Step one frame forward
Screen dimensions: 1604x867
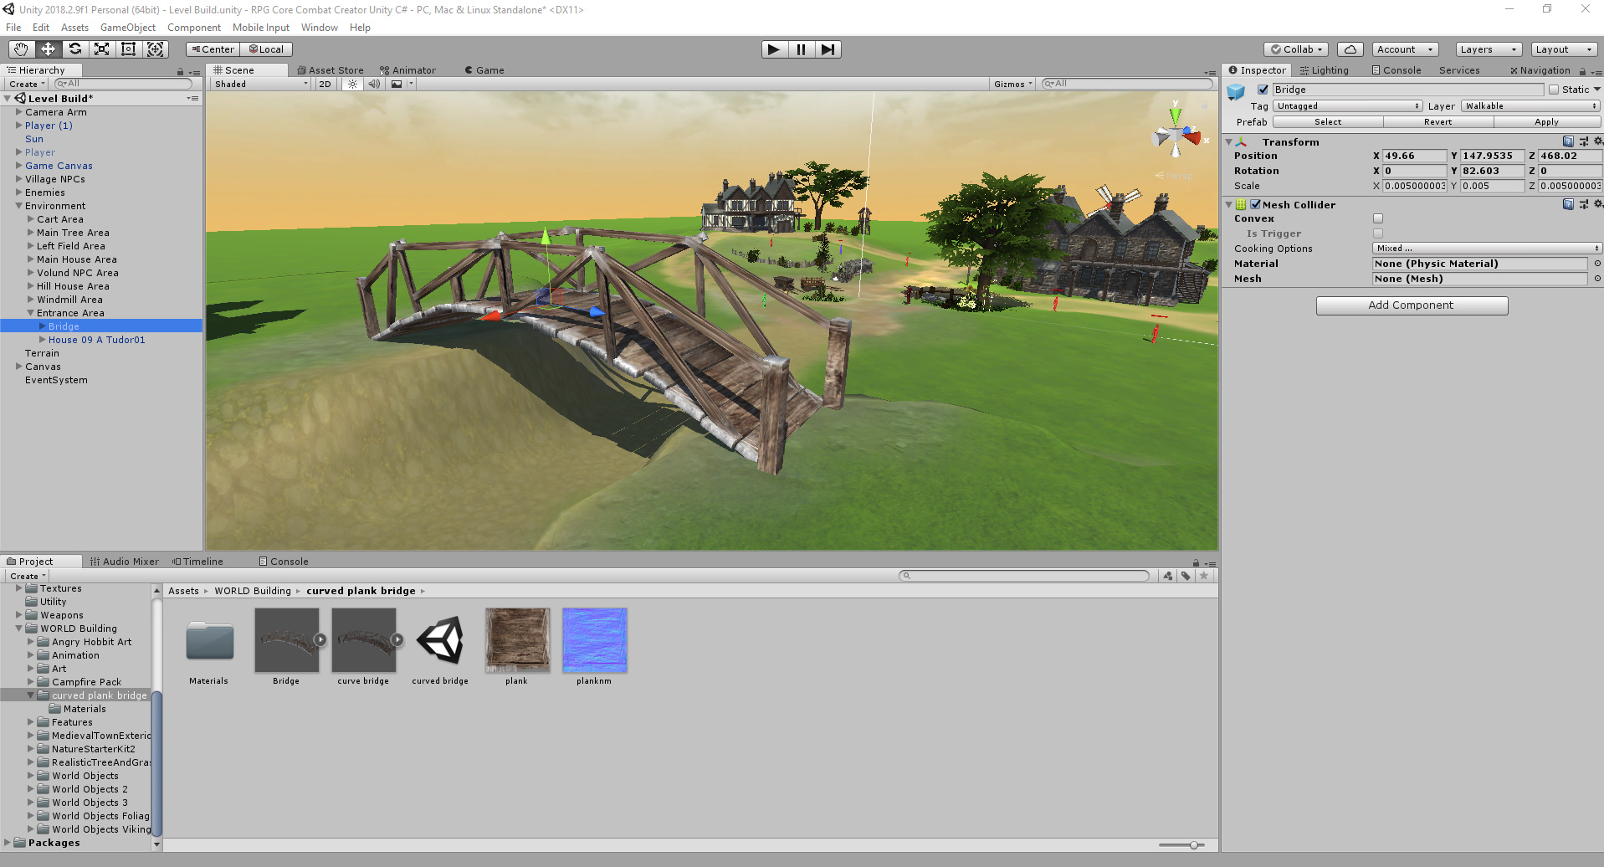(x=828, y=49)
